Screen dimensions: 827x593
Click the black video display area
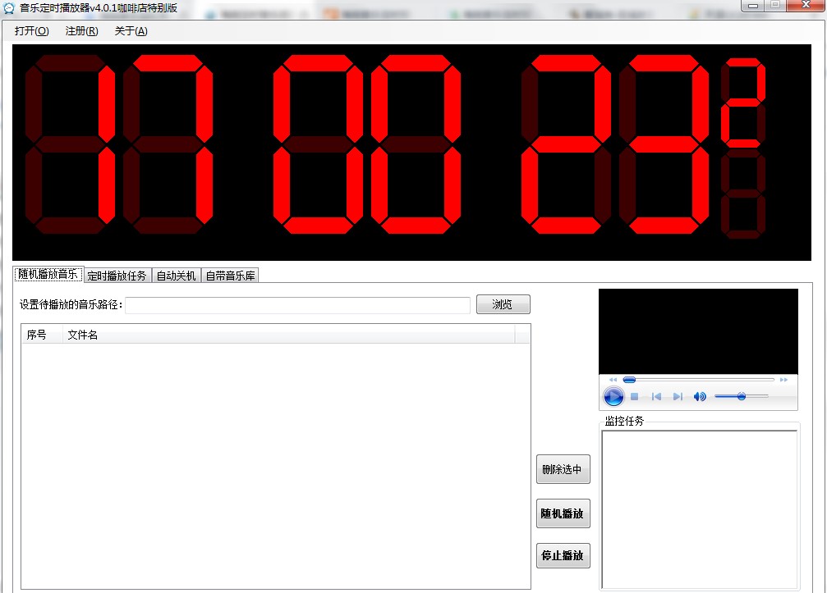coord(698,331)
